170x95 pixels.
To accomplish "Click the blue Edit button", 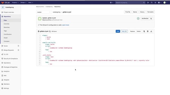I will coord(118,31).
